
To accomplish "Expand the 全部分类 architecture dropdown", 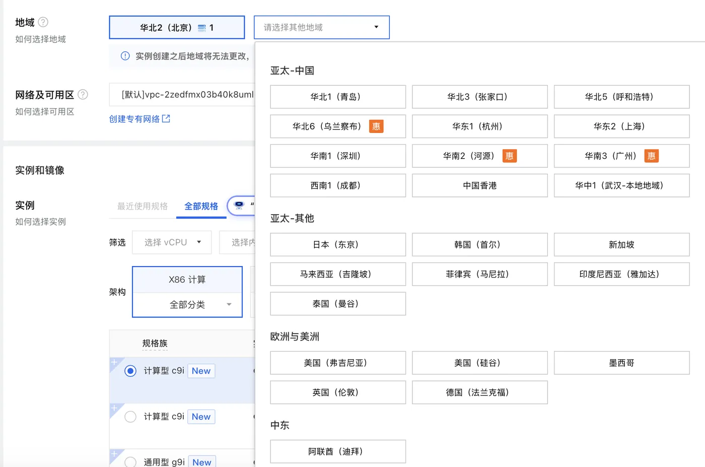I will coord(187,305).
